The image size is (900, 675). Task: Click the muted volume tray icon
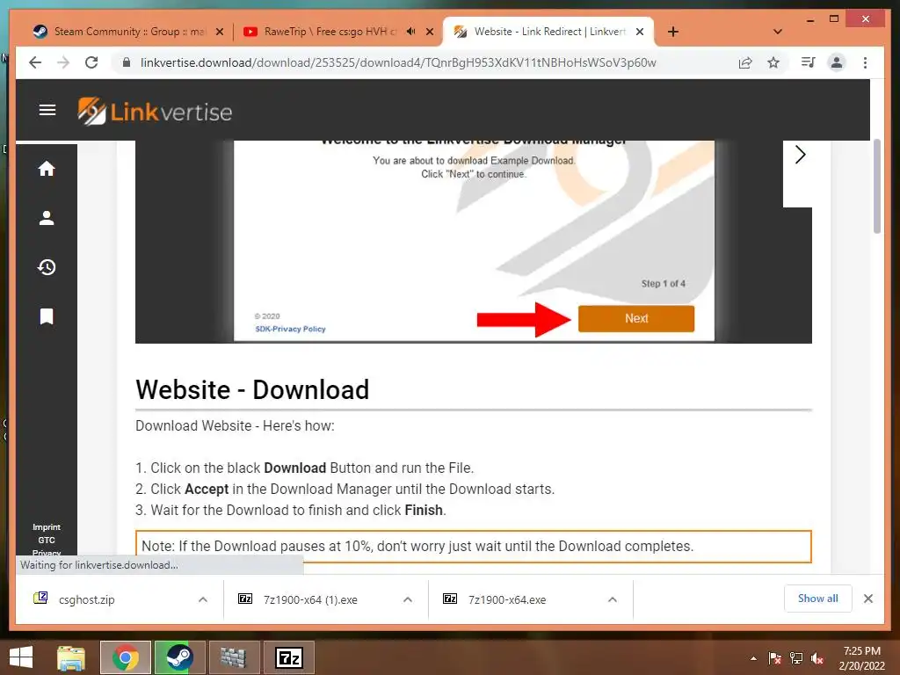point(817,658)
